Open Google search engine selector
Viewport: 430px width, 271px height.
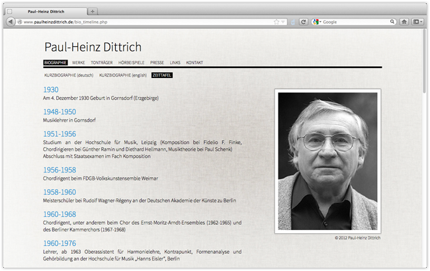(x=317, y=22)
